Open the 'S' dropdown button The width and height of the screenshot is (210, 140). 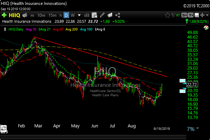click(184, 15)
